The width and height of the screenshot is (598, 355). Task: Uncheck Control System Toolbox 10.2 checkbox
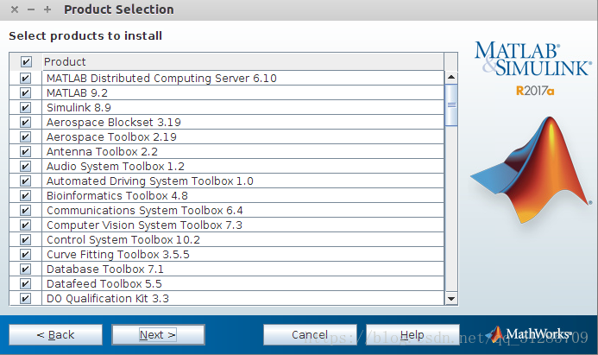pyautogui.click(x=25, y=240)
